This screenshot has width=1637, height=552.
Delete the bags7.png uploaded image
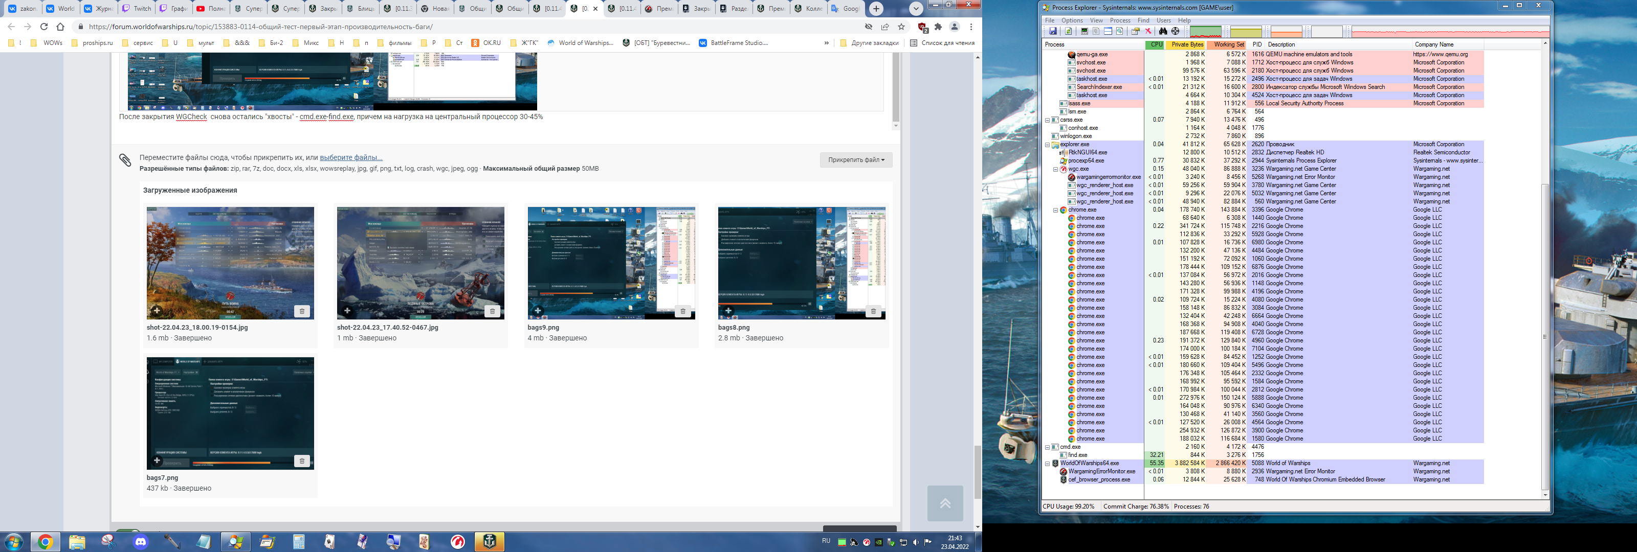[302, 461]
